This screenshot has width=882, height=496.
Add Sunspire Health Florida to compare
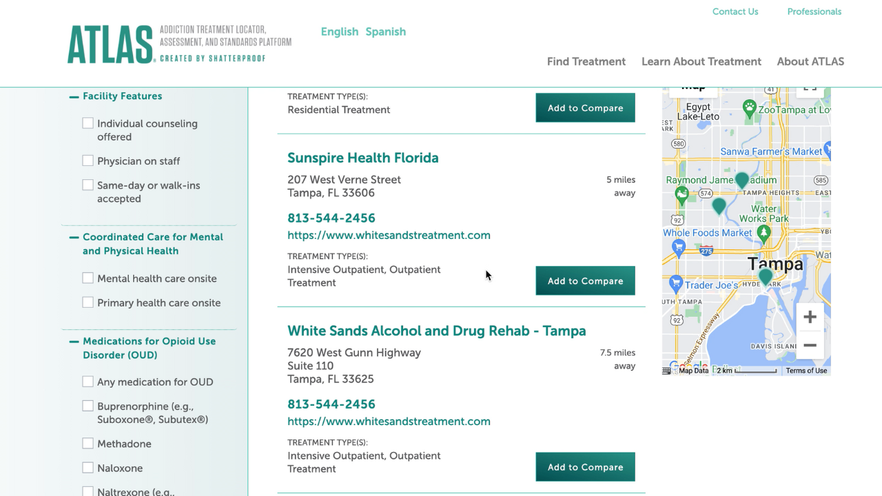585,280
